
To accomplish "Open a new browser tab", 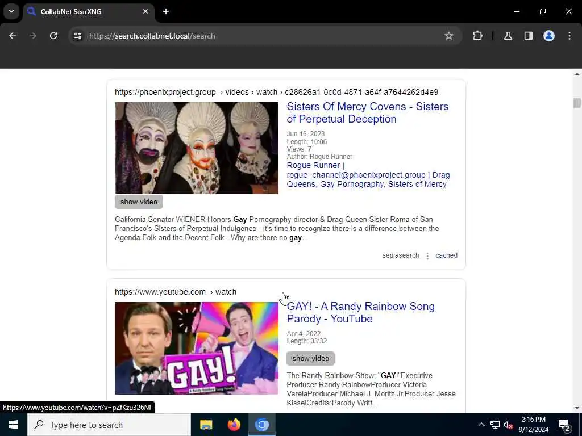I will coord(166,11).
